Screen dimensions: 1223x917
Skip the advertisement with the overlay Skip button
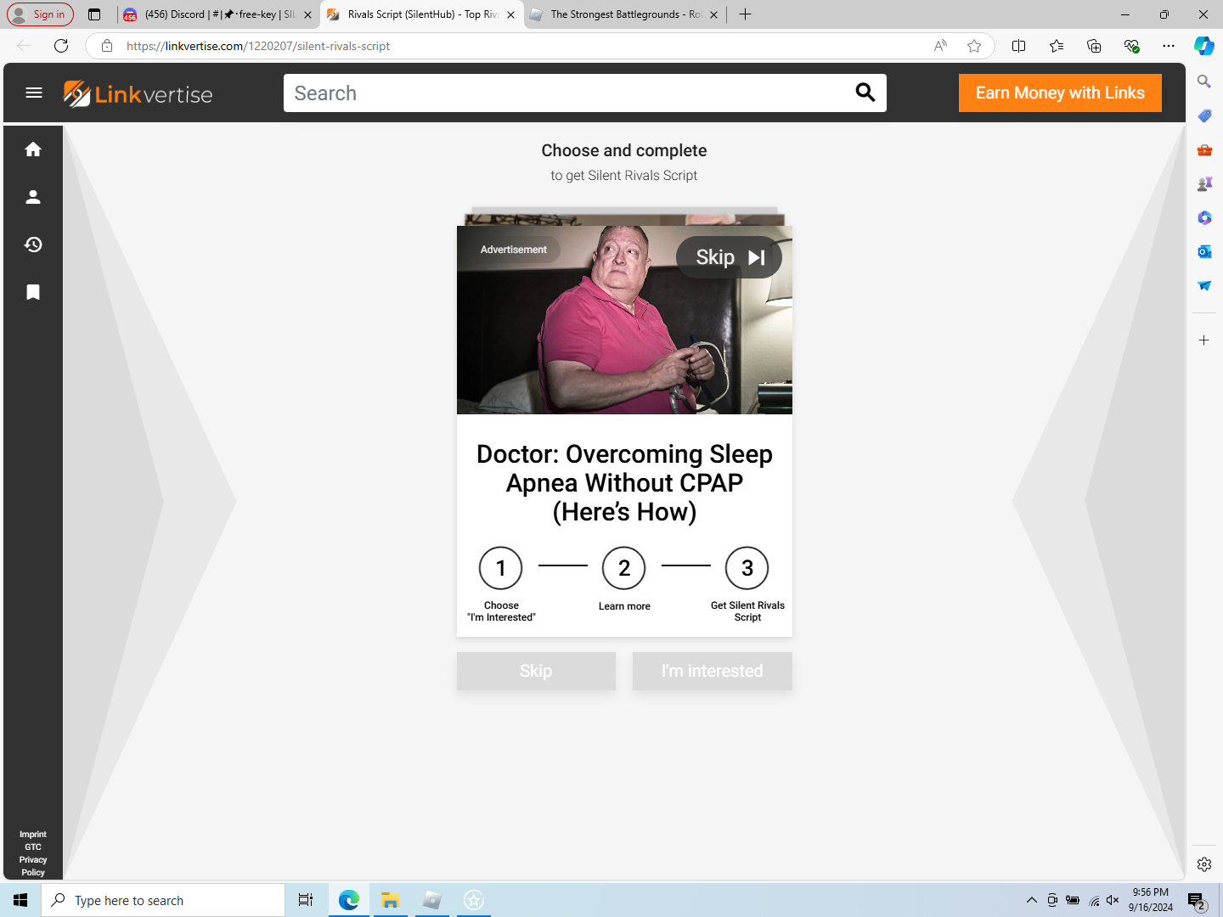(x=729, y=257)
